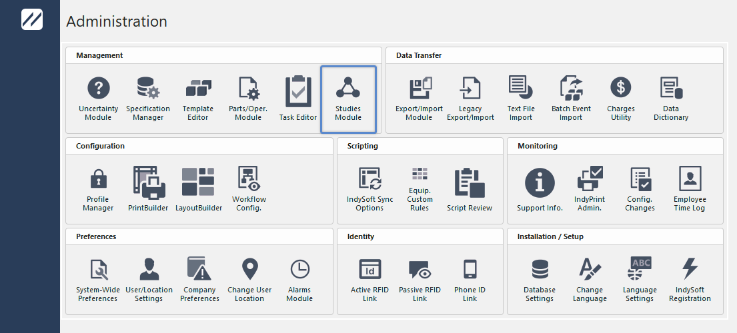The height and width of the screenshot is (333, 737).
Task: Open Batch Event Import
Action: click(571, 99)
